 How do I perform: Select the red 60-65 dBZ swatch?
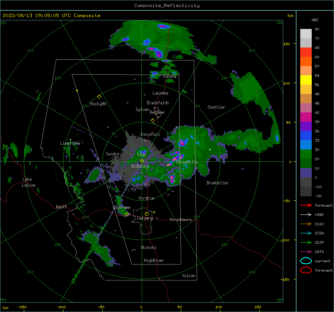306,52
